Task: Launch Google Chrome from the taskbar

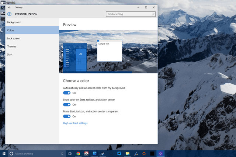Action: coord(78,154)
